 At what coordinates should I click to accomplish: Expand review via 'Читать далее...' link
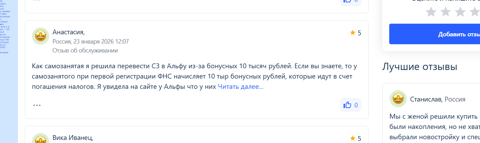pos(240,87)
